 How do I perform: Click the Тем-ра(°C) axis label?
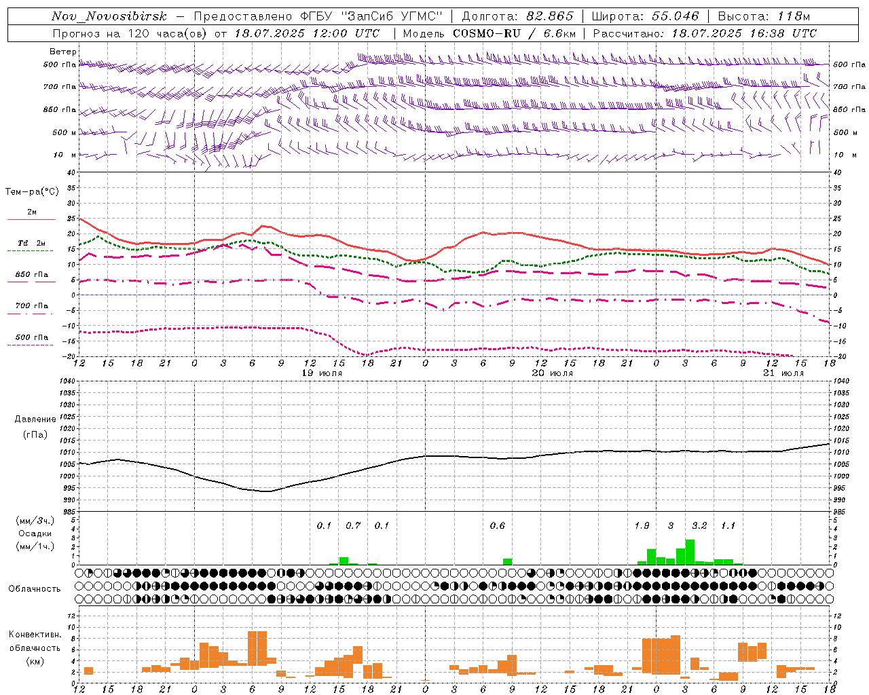point(32,192)
